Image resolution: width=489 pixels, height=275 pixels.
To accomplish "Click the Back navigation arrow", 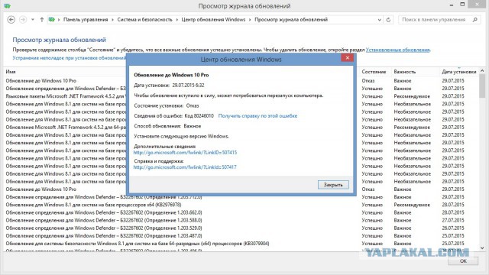I will click(11, 20).
